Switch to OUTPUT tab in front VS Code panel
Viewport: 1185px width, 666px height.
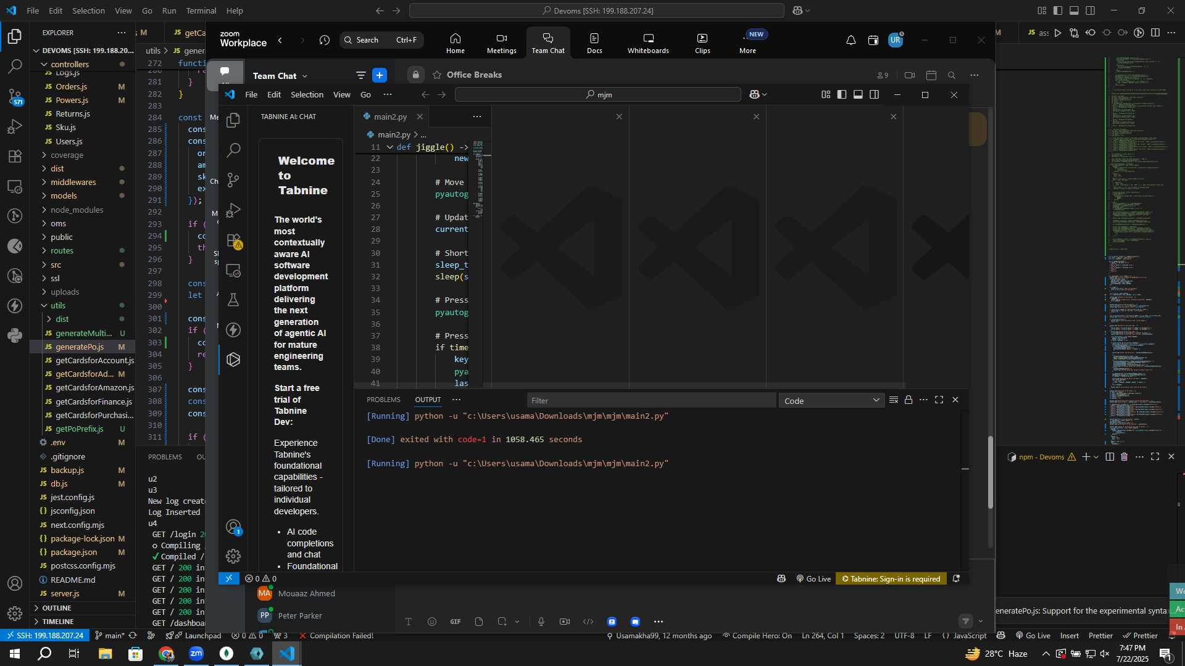428,400
